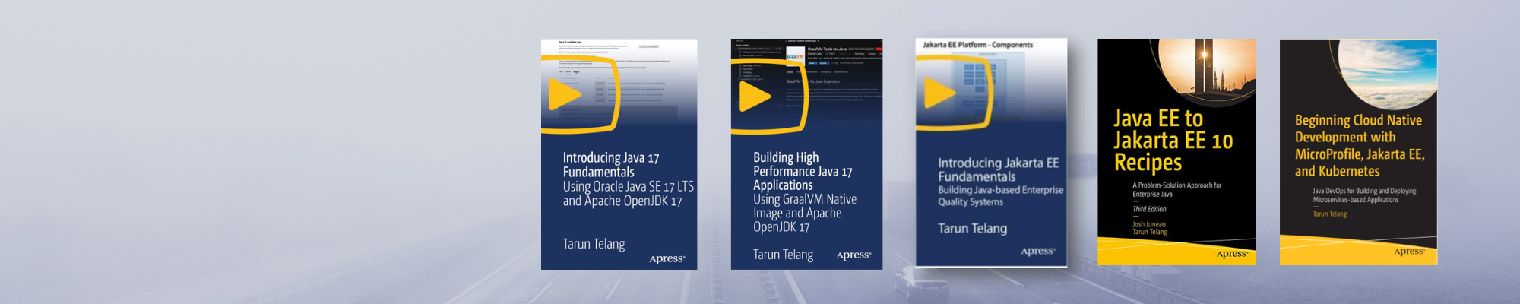Screen dimensions: 1520x304
Task: Click Apress logo on Cloud Native Development cover
Action: click(1409, 252)
